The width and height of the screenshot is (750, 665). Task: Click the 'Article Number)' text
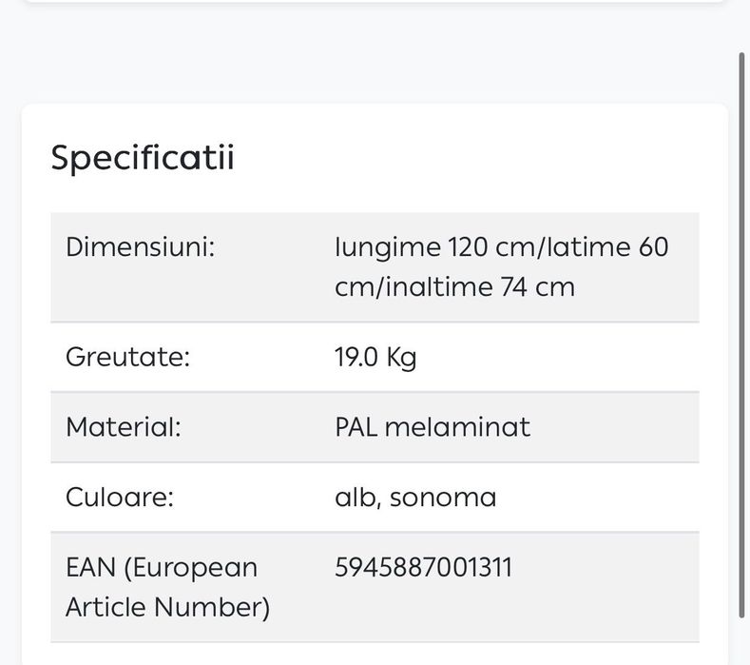click(x=167, y=607)
